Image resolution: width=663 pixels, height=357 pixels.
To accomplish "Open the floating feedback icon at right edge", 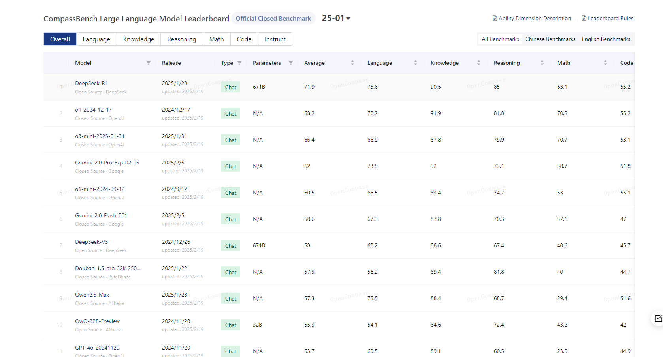I will click(x=658, y=319).
